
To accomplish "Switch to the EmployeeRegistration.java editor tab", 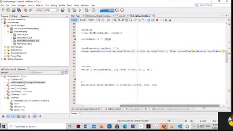I will [x=99, y=16].
